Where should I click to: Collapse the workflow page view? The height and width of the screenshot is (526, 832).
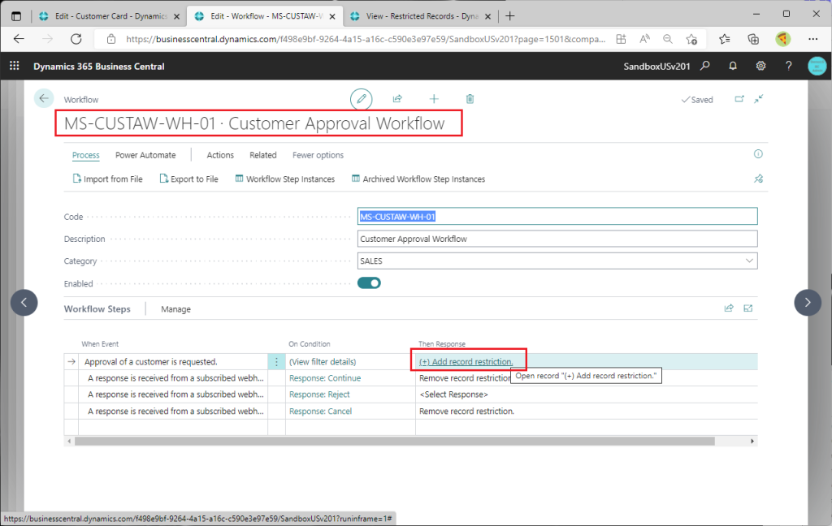pos(759,99)
